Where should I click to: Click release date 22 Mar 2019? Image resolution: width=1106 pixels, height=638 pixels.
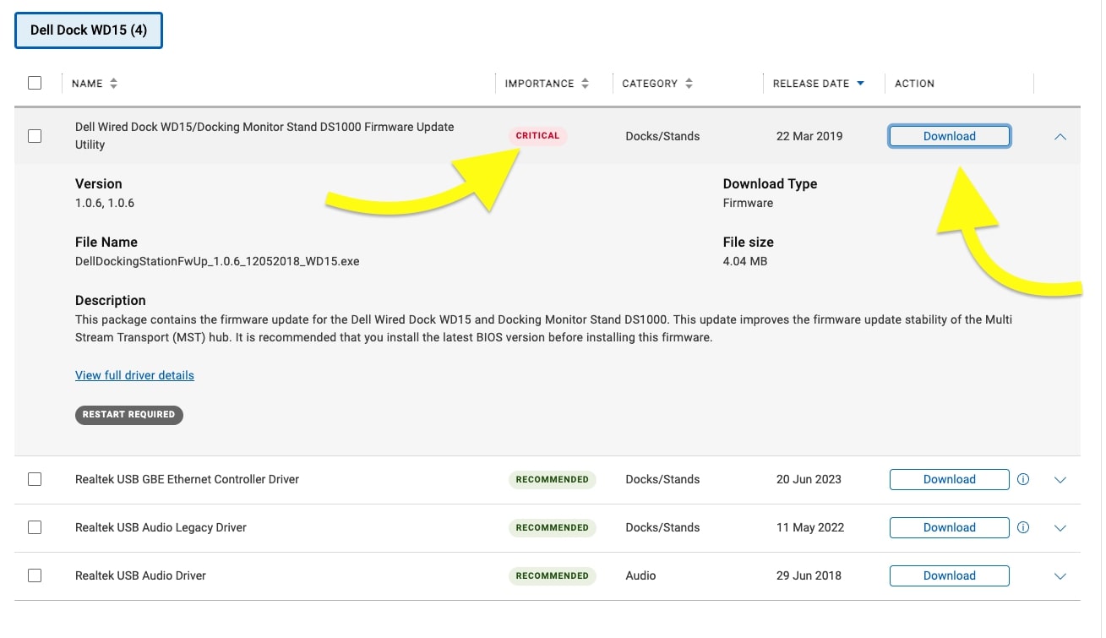pyautogui.click(x=809, y=136)
